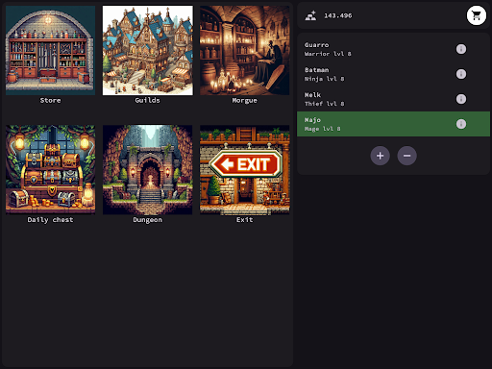
Task: Select the highlighted Majo row
Action: pyautogui.click(x=393, y=124)
